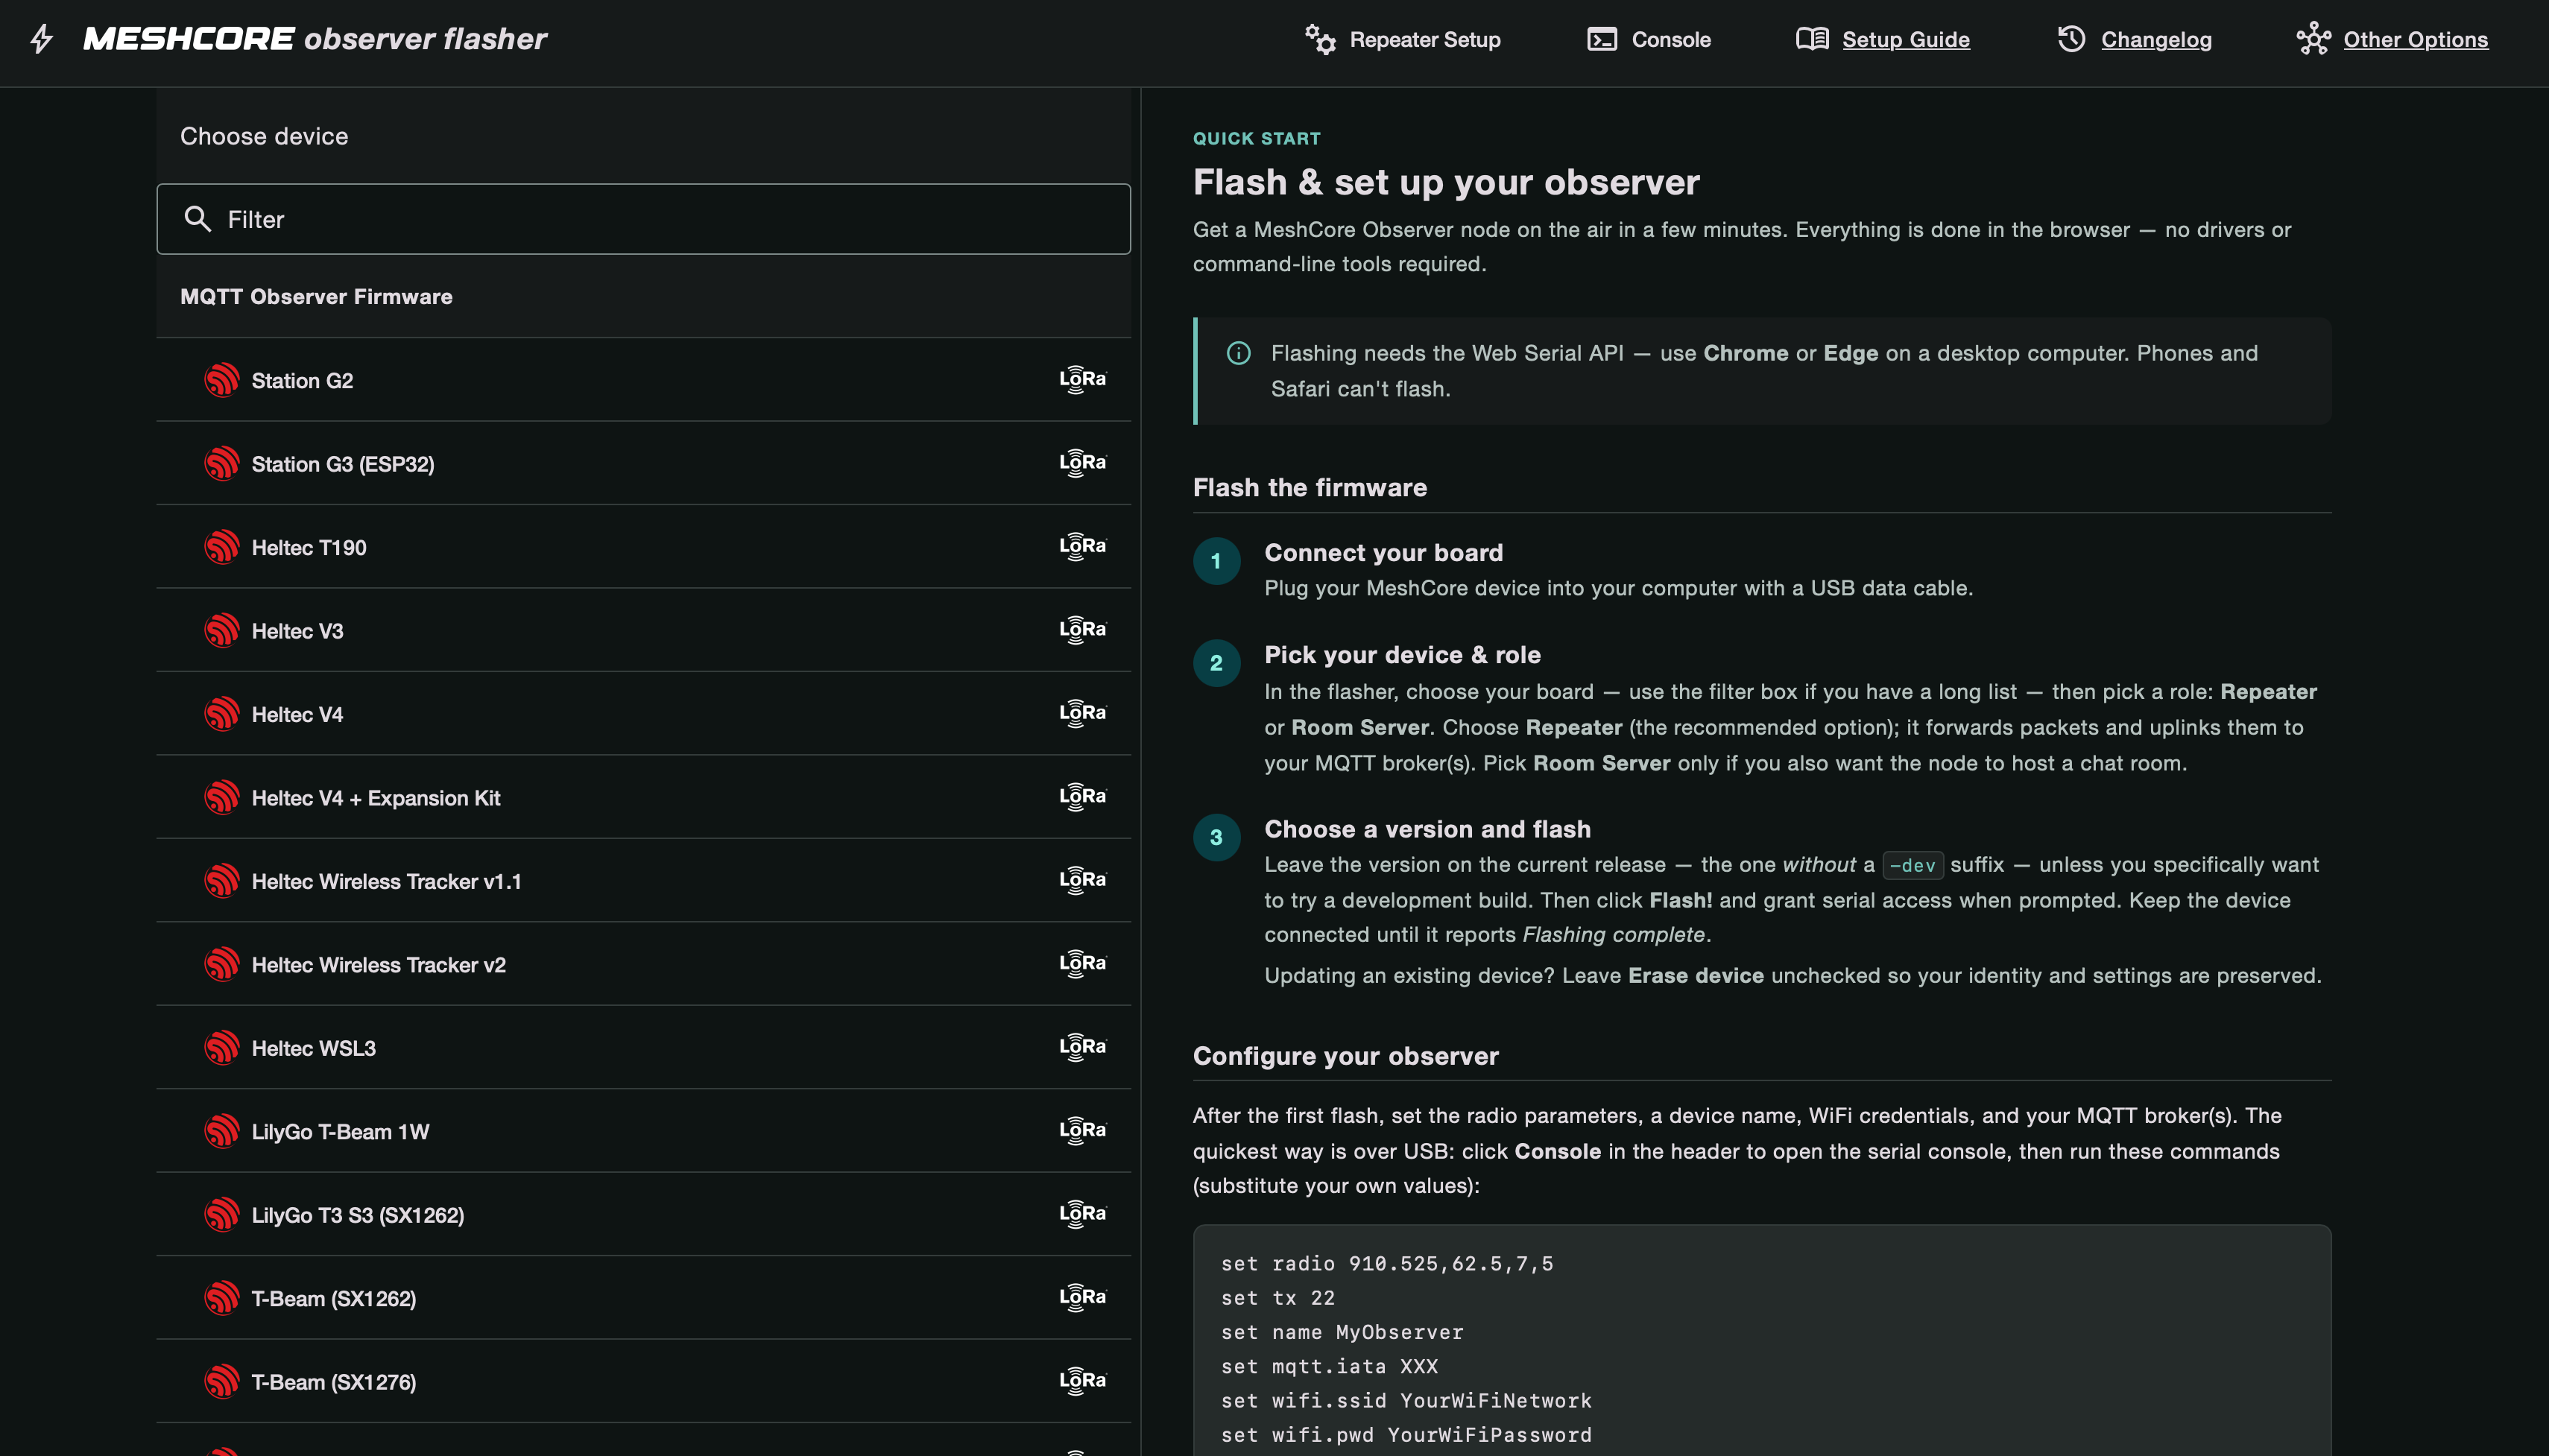Select the Heltec WSL3 device
The width and height of the screenshot is (2549, 1456).
coord(644,1047)
